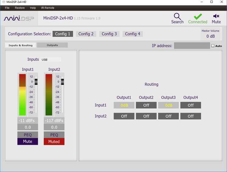Click the Connected green checkmark icon
This screenshot has height=172, width=227.
pos(198,17)
